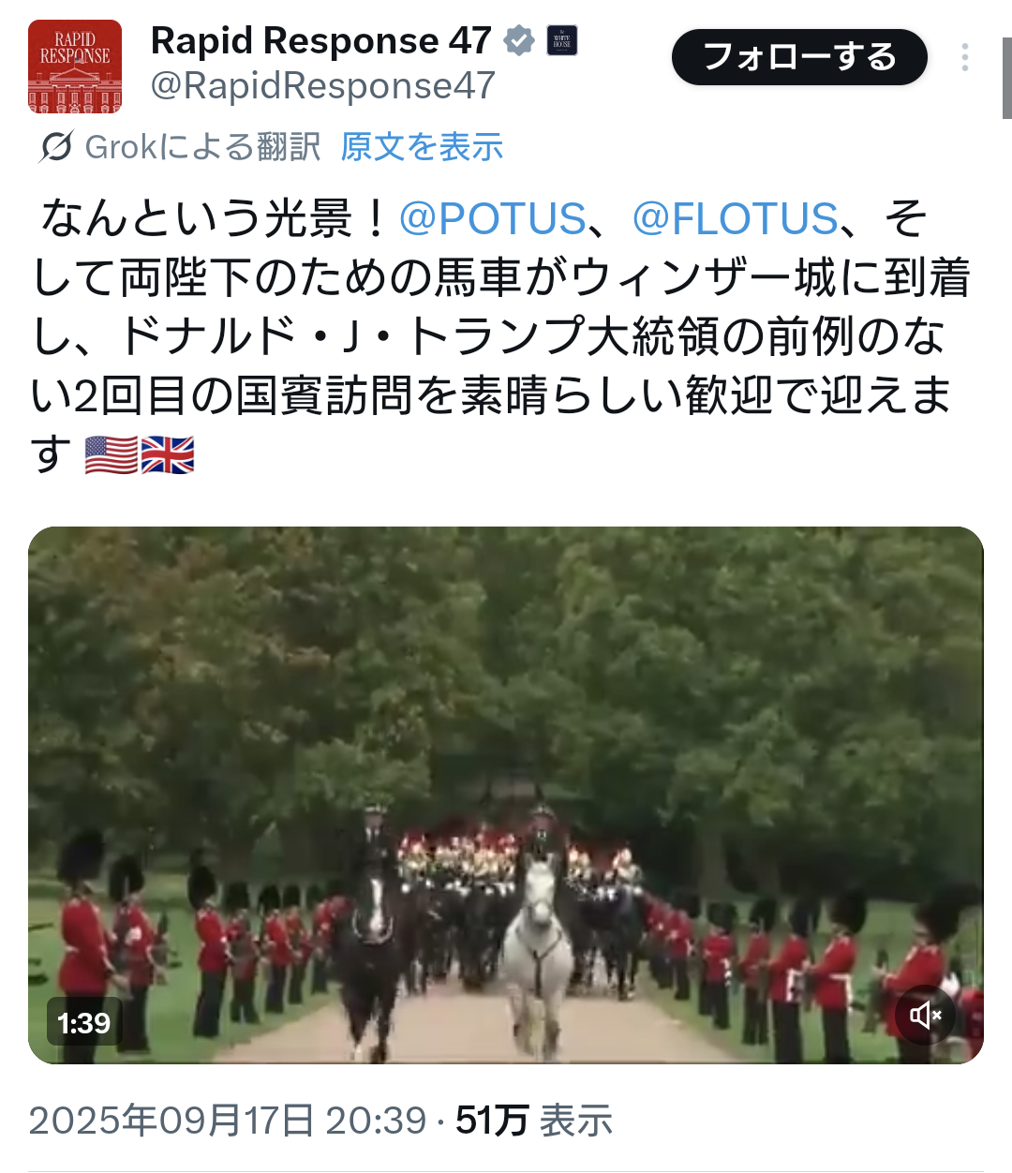Open the Rapid Response 47 display name
The image size is (1012, 1173).
[320, 41]
